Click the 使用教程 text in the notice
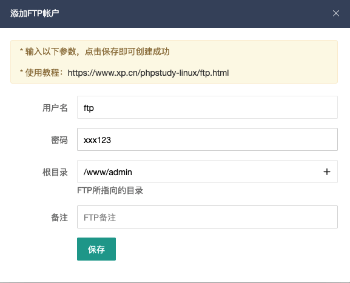Viewport: 350px width, 283px height. (42, 73)
